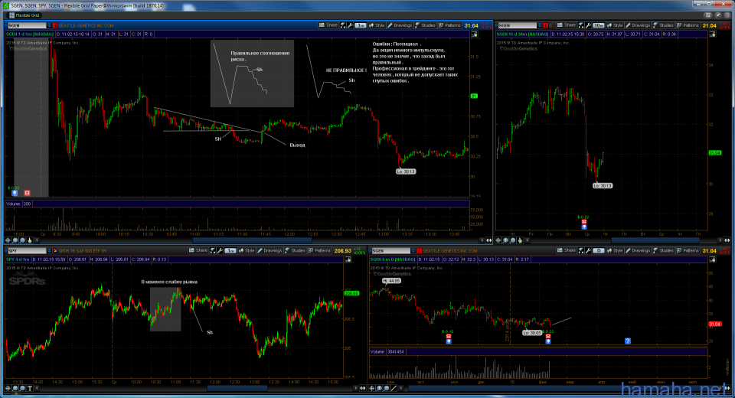Click zoom out icon below SGEN daily chart
Screen dimensions: 735x398
(x=386, y=388)
